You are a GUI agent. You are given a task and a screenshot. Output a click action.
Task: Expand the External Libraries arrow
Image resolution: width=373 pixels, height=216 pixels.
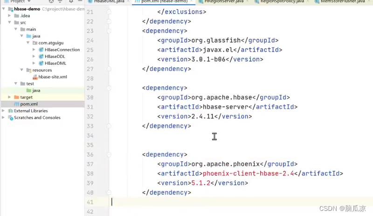[x=3, y=111]
